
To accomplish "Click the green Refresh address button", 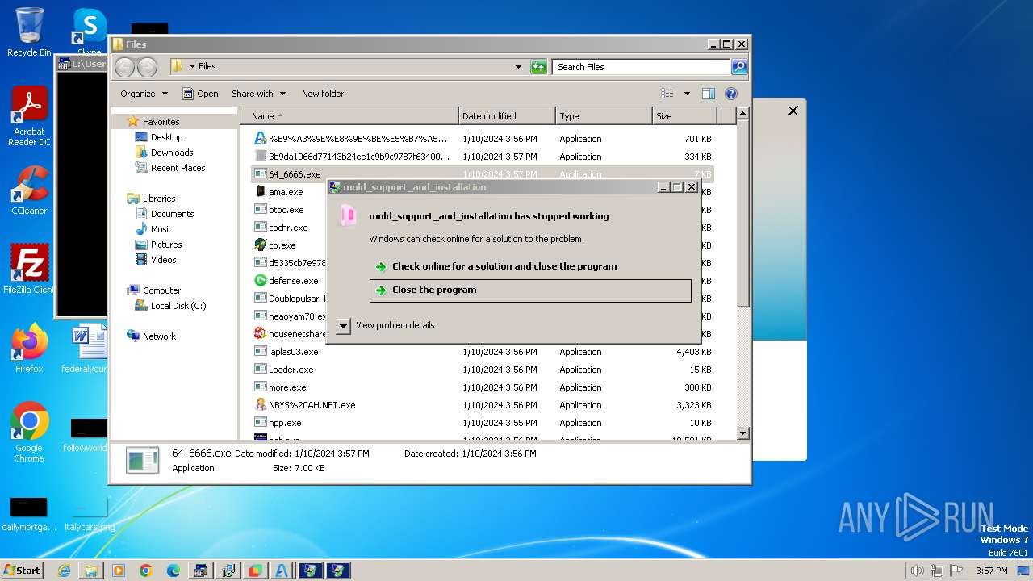I will (538, 67).
